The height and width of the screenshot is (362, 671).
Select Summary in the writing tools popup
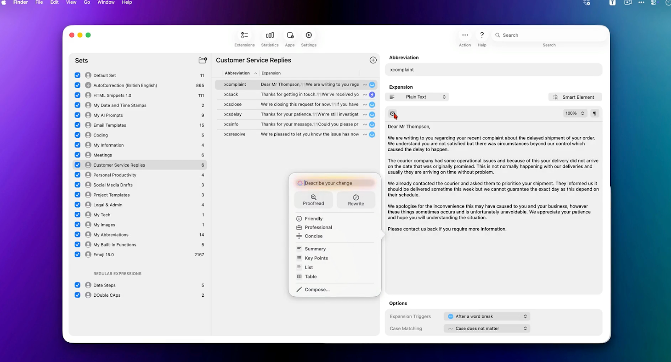[x=315, y=249]
